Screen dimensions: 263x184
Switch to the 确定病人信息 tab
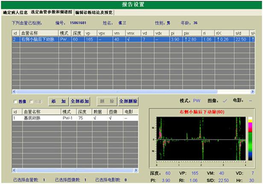(x=15, y=13)
